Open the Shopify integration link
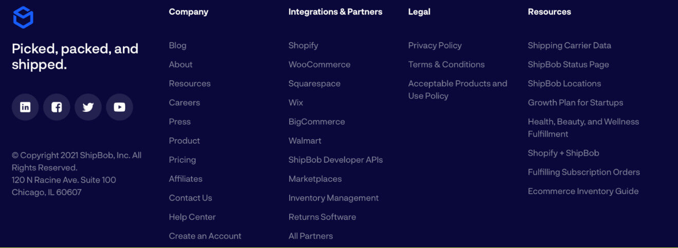The image size is (678, 248). pyautogui.click(x=304, y=45)
